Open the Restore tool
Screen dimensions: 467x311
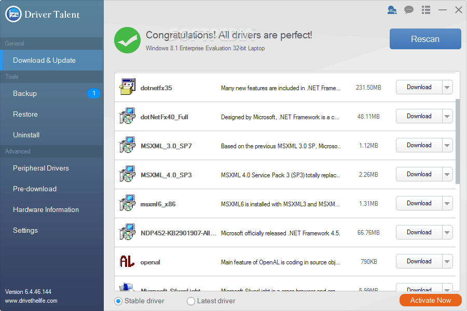[52, 114]
